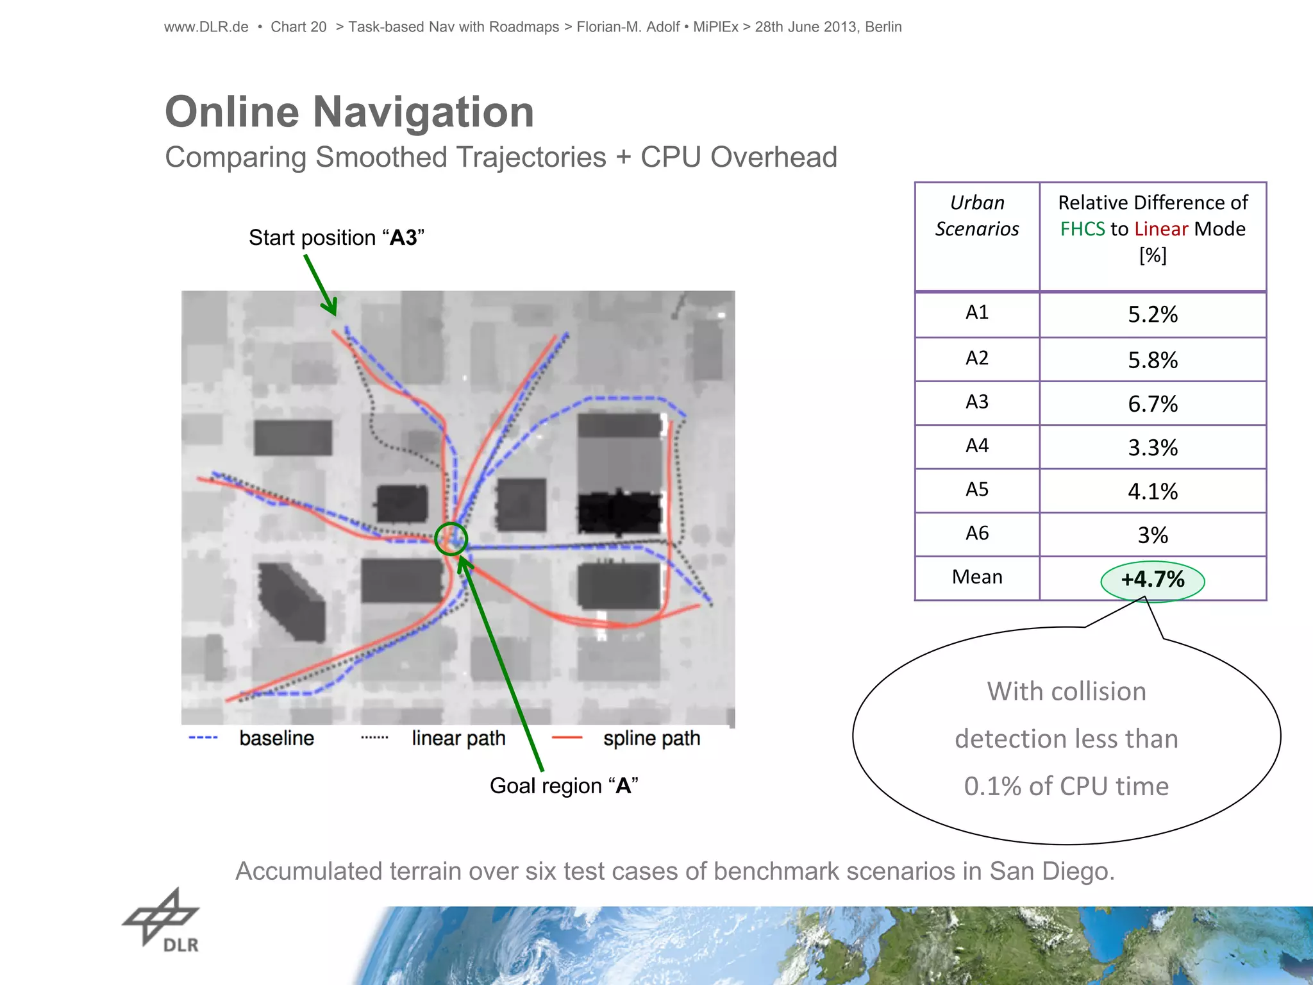
Task: Click the 'Accumulated terrain over six test cases' caption
Action: pos(675,871)
